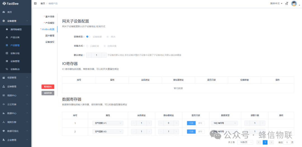302x147 pixels.
Task: Switch to the 产品模型 tab
Action: pyautogui.click(x=50, y=23)
